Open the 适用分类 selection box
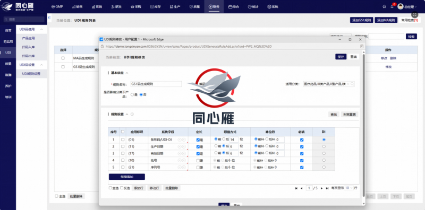This screenshot has height=210, width=425. pos(329,84)
